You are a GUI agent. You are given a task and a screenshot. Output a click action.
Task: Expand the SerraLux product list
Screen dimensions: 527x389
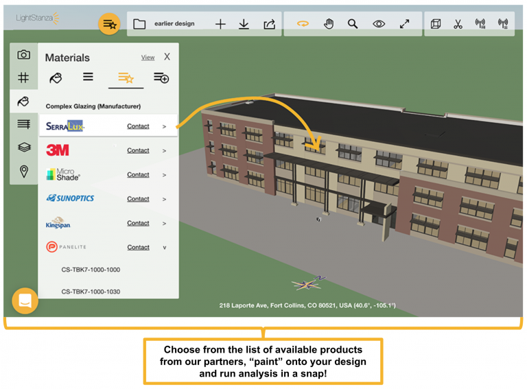[x=164, y=126]
